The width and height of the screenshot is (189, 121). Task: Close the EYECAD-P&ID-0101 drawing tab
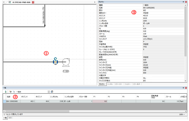(33, 2)
